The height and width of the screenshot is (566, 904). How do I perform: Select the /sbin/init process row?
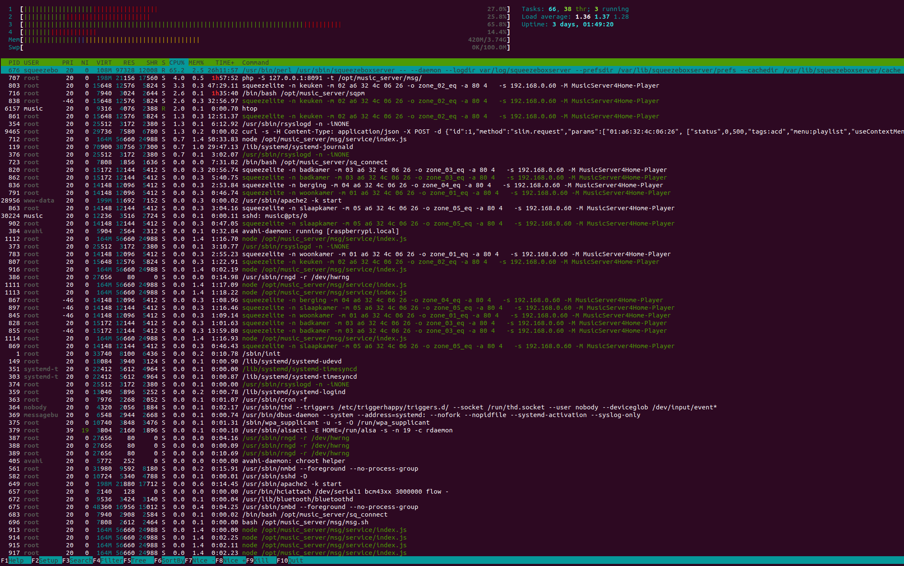pos(261,354)
